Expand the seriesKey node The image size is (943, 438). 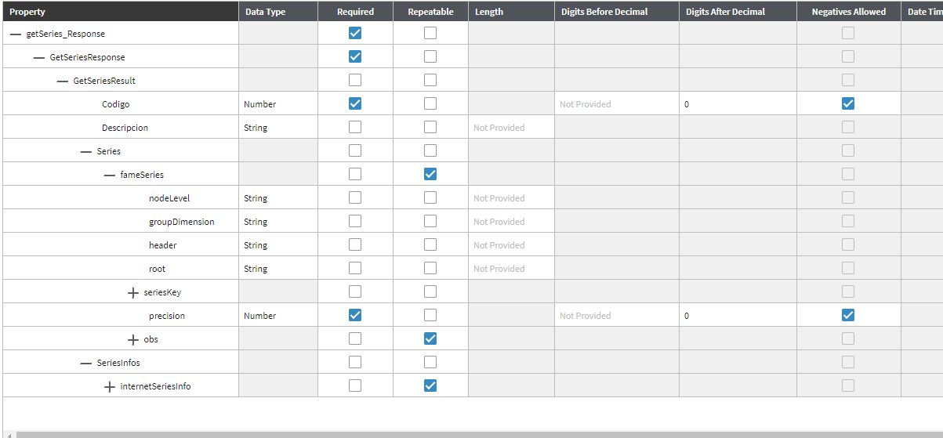click(132, 292)
